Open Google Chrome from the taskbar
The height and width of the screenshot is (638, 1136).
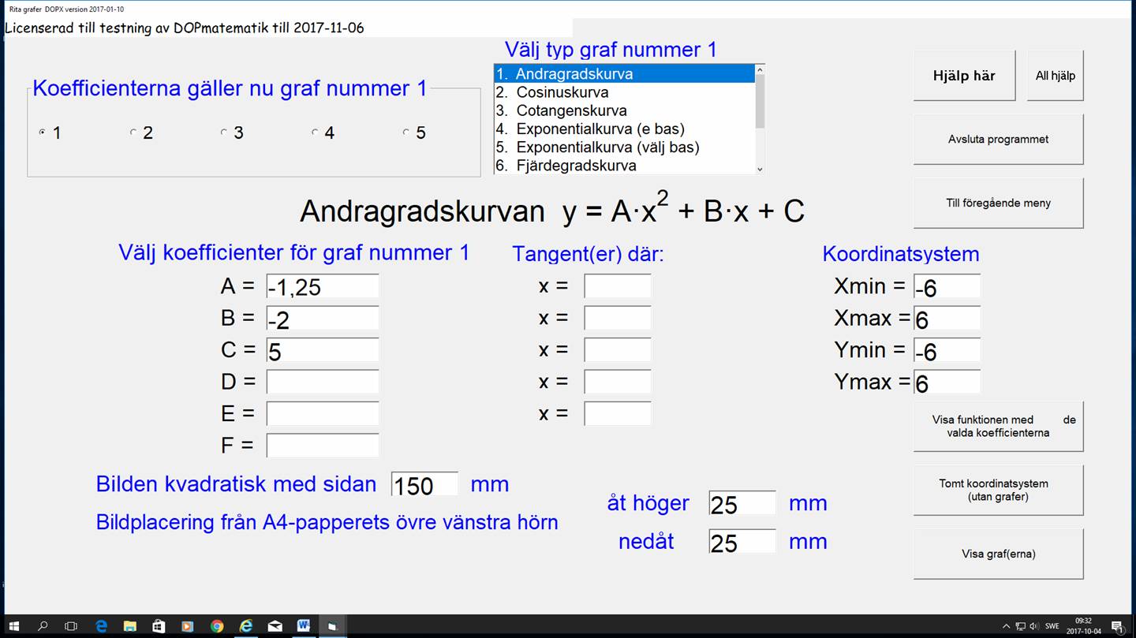point(217,626)
